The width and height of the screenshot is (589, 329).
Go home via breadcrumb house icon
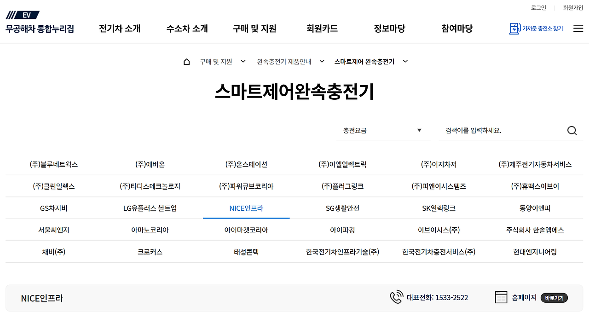(186, 62)
